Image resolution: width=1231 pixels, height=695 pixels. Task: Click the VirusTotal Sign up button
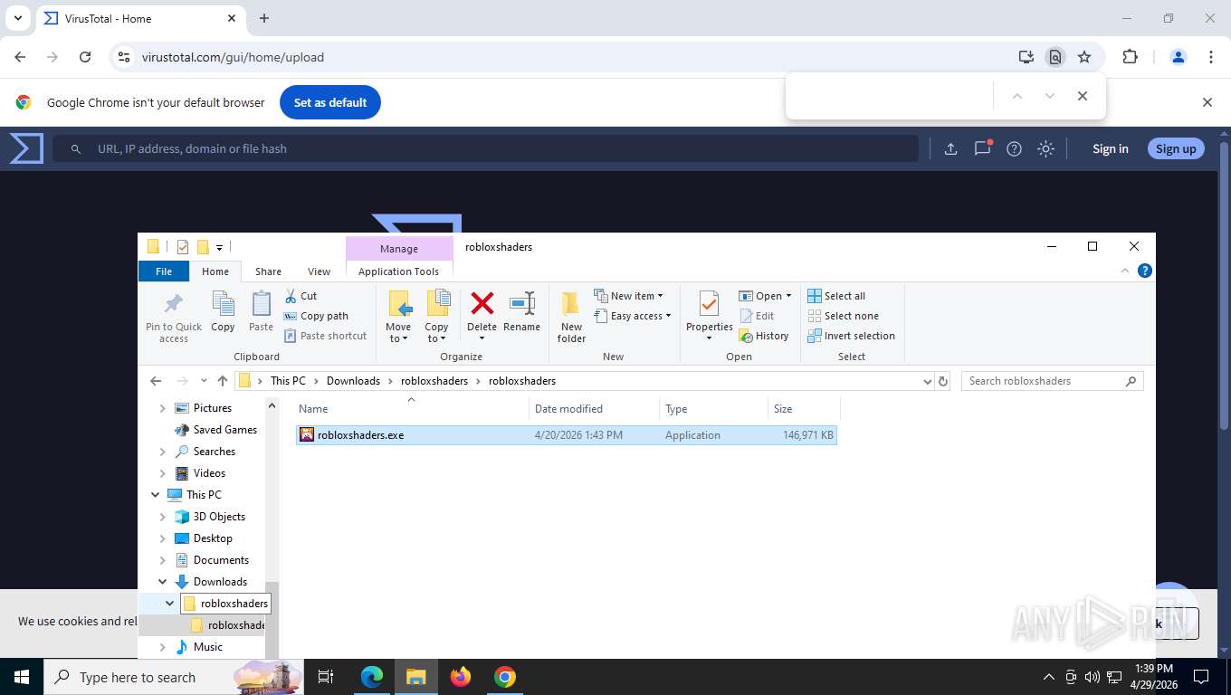(x=1176, y=148)
